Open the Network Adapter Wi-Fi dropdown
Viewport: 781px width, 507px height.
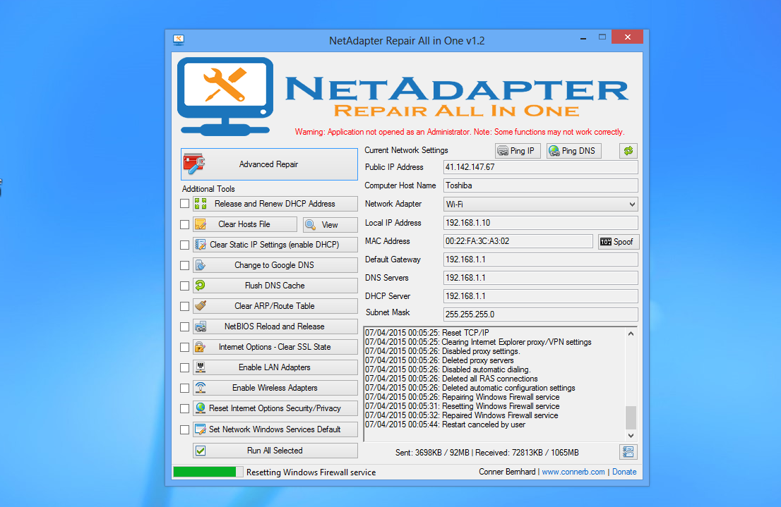pos(540,204)
